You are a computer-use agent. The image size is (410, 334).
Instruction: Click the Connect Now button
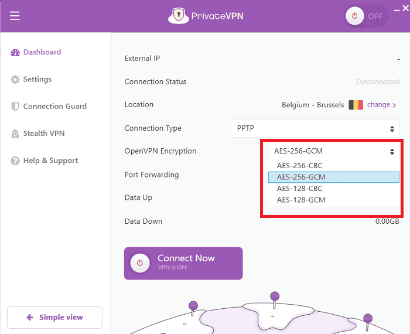click(x=183, y=263)
